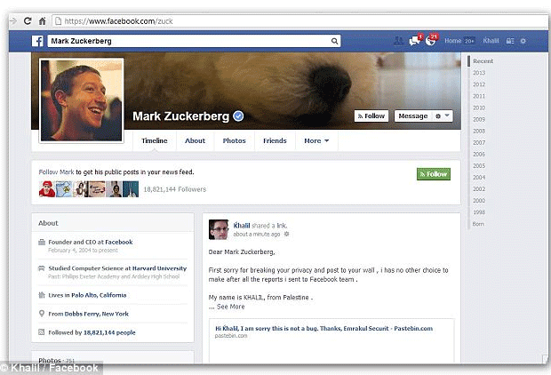Open Khalil's name in the post
Screen dimensions: 551x375
tap(242, 226)
